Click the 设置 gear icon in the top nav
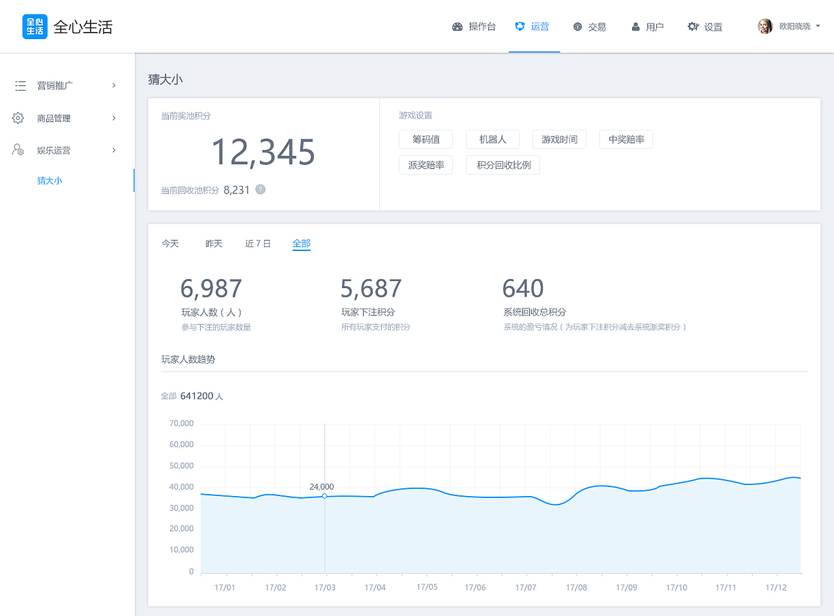Viewport: 834px width, 616px height. coord(693,27)
